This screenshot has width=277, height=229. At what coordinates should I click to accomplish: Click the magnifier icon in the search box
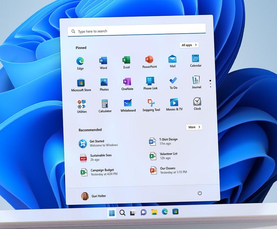(x=73, y=31)
